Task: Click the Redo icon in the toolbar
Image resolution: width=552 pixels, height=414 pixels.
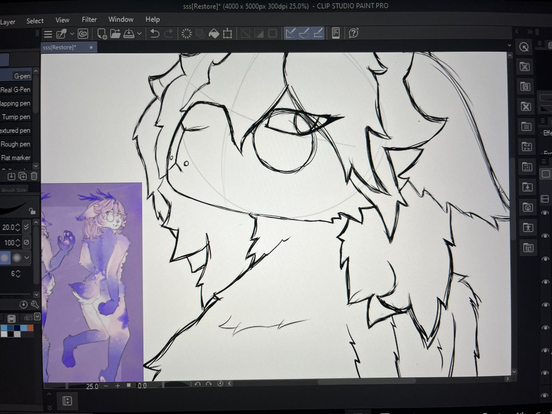Action: [x=167, y=34]
